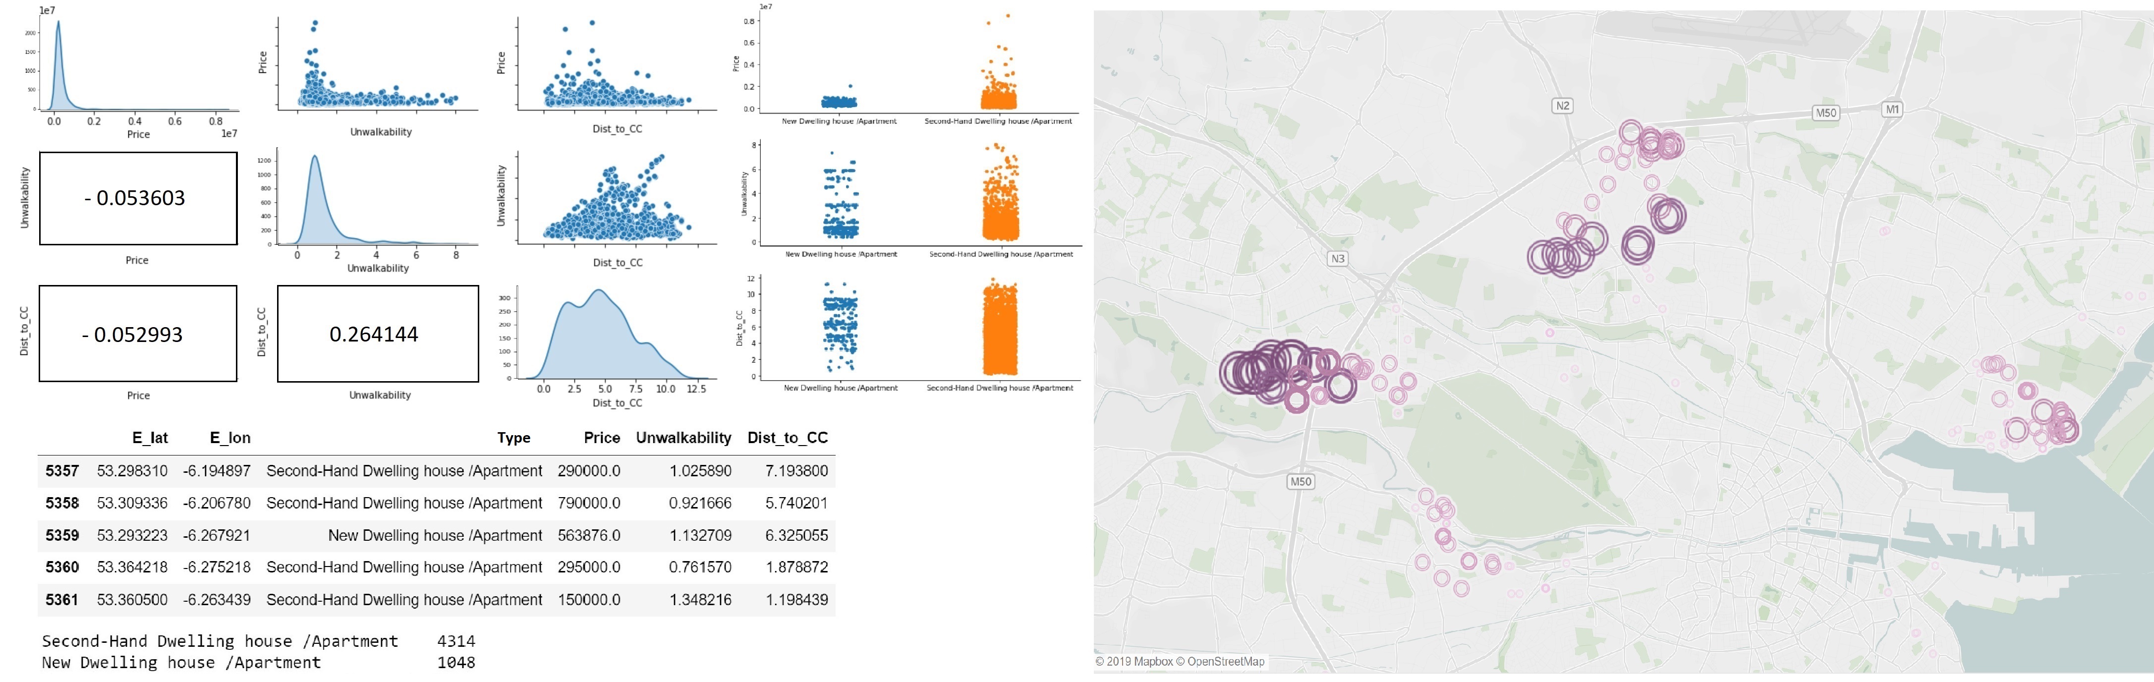Click latitude cell 53.309336
The width and height of the screenshot is (2154, 682).
[132, 503]
